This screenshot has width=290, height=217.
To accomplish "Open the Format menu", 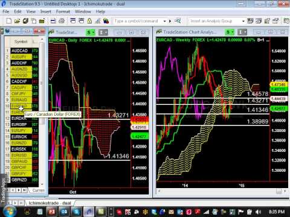I will pos(63,11).
